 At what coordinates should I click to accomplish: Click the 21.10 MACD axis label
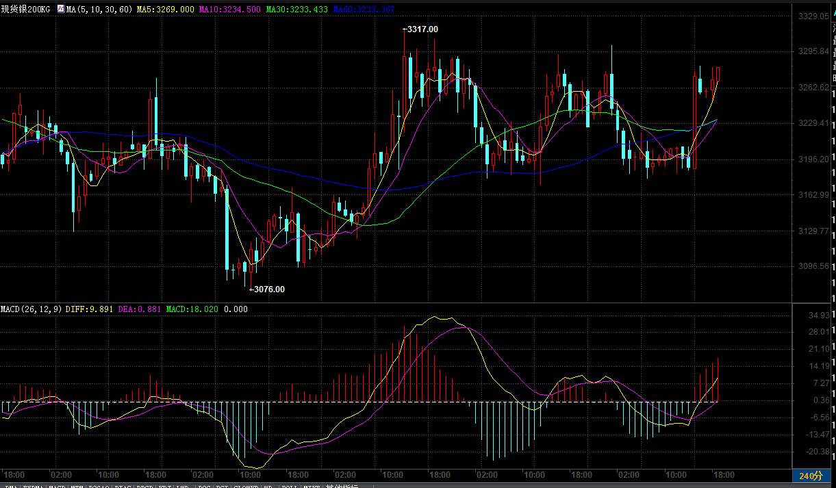[x=819, y=349]
